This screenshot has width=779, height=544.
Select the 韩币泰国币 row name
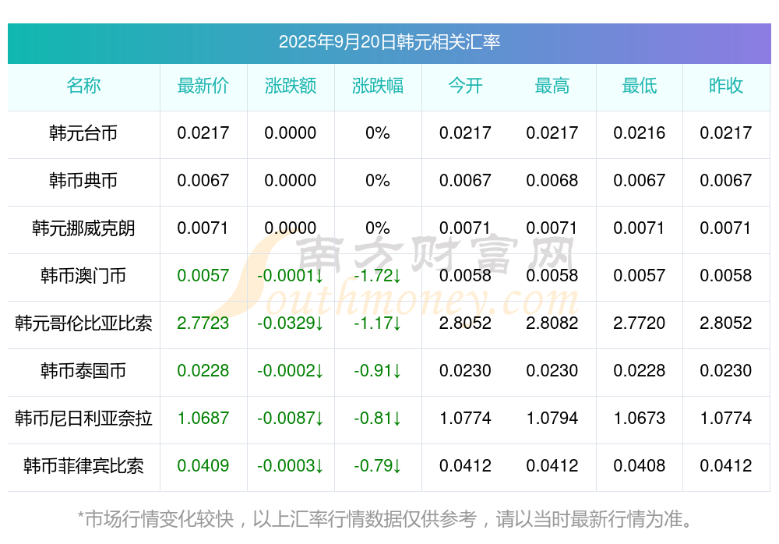pyautogui.click(x=83, y=371)
